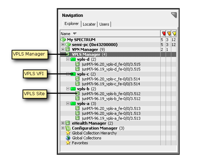
Task: Select junM7i-96.20_vpls-d_fe-0/0/3.515 text
Action: click(x=111, y=64)
